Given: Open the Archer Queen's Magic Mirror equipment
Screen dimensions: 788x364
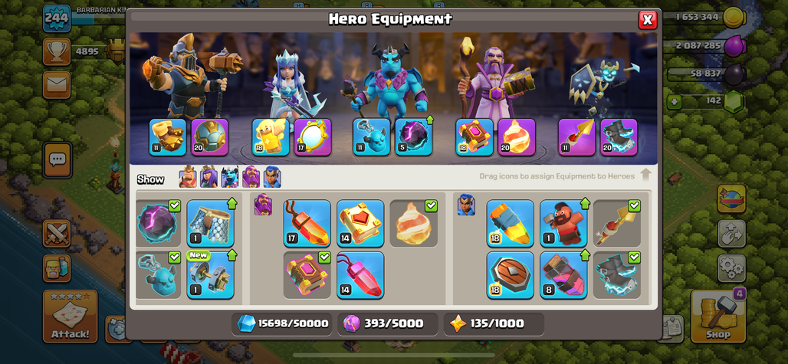Looking at the screenshot, I should pos(313,138).
